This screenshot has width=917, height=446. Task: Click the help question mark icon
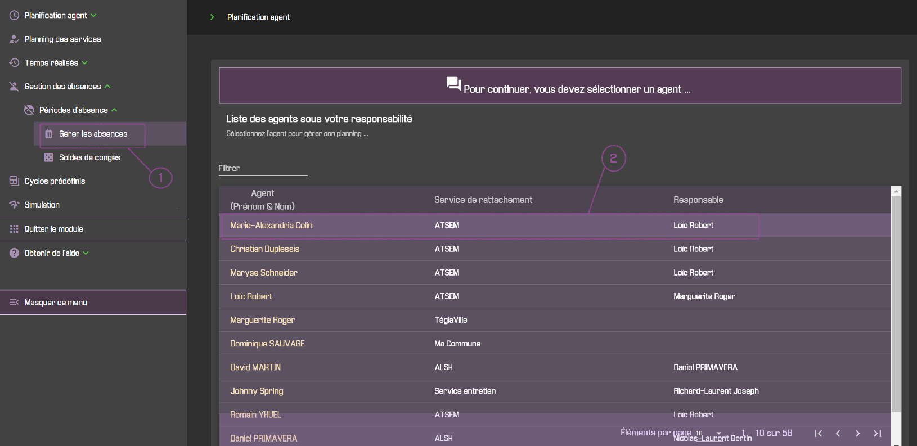click(x=14, y=253)
